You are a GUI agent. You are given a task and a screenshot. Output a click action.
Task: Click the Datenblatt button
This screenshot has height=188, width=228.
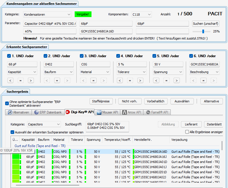(214, 124)
